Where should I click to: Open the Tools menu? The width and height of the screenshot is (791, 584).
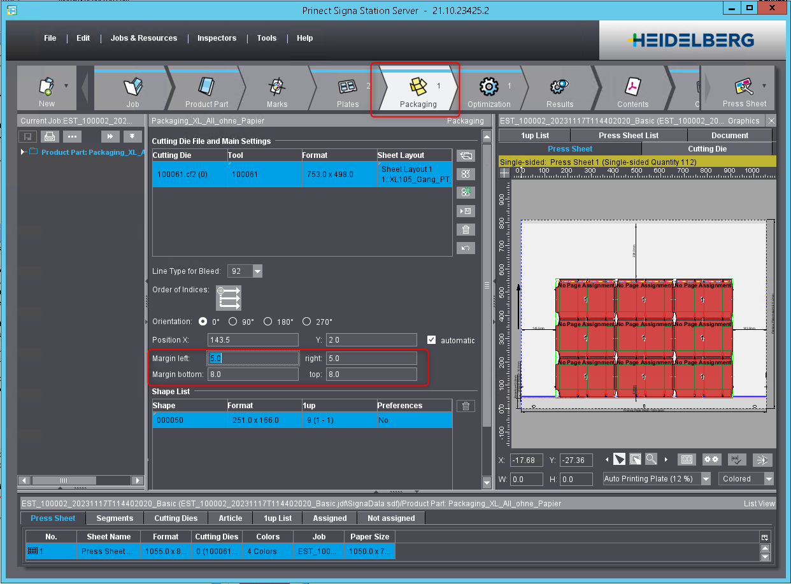pos(267,38)
